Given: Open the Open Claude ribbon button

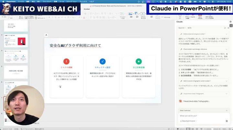Looking at the screenshot, I should click(200, 17).
